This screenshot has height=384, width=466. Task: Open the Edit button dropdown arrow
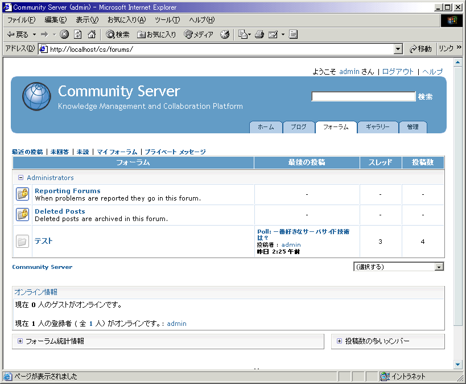pyautogui.click(x=283, y=35)
